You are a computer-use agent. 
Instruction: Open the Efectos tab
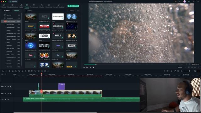(42, 6)
